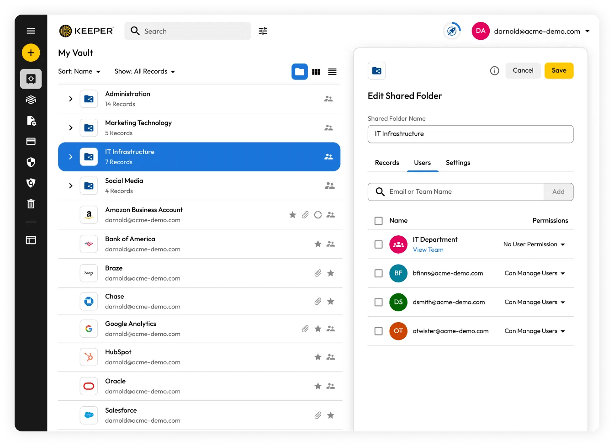Click the Shared Folder Name field
This screenshot has height=446, width=614.
click(x=471, y=134)
